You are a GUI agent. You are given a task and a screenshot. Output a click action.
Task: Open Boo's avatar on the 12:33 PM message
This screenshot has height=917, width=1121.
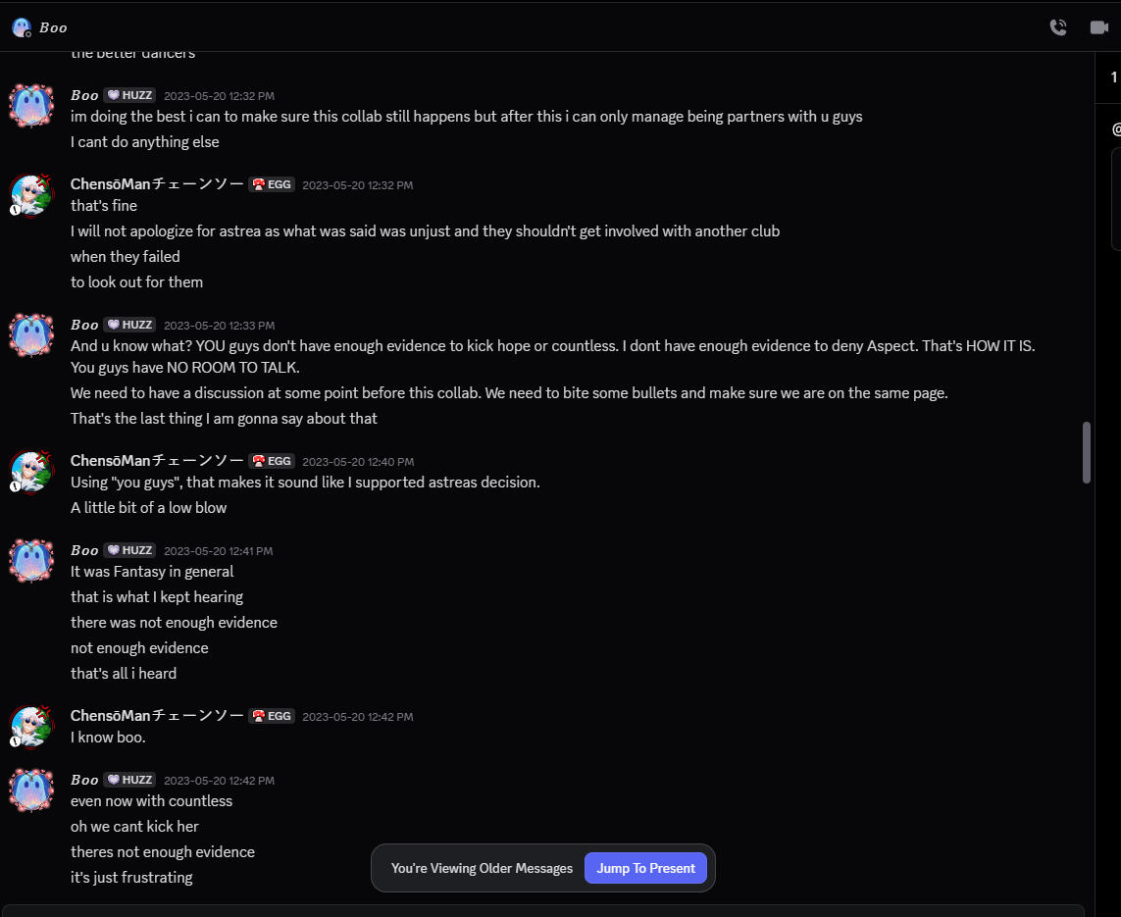[31, 334]
